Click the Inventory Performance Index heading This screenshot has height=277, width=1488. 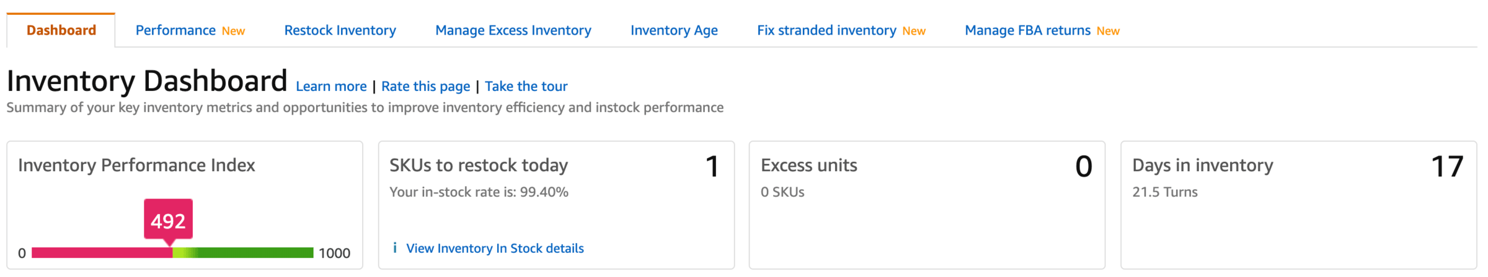(x=136, y=165)
